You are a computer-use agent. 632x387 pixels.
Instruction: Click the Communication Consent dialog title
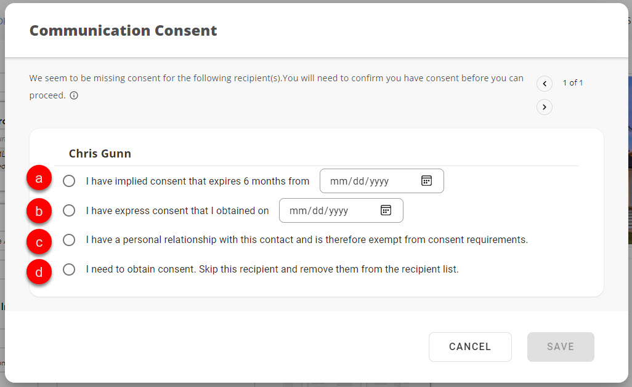click(123, 30)
